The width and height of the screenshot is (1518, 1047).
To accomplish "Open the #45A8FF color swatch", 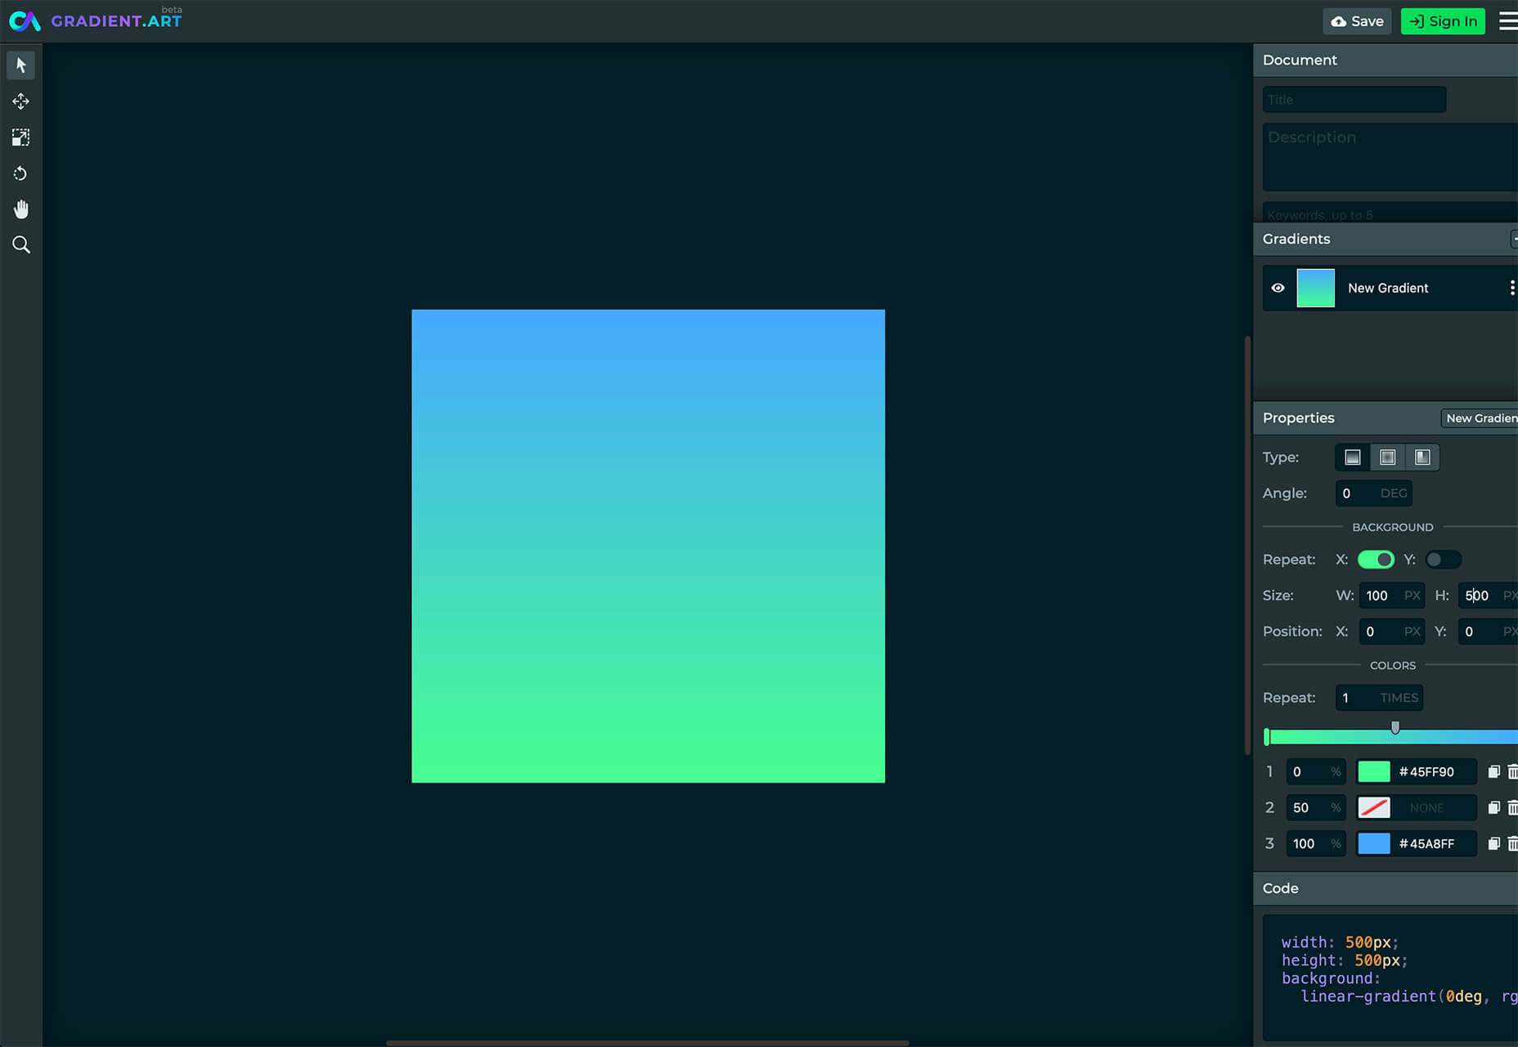I will tap(1374, 843).
